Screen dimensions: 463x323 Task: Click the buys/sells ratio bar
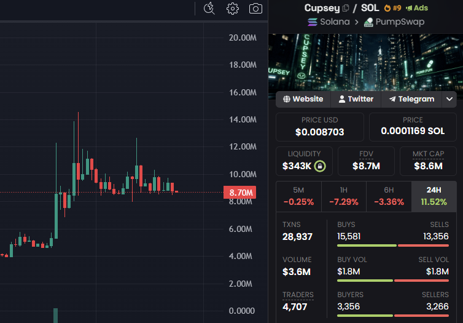(393, 245)
